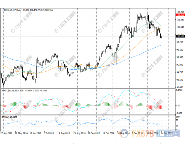Viewport: 185px width, 144px height.
Task: Click the dropdown triangle beside DOLLAR-H7,Daily
Action: (2, 10)
